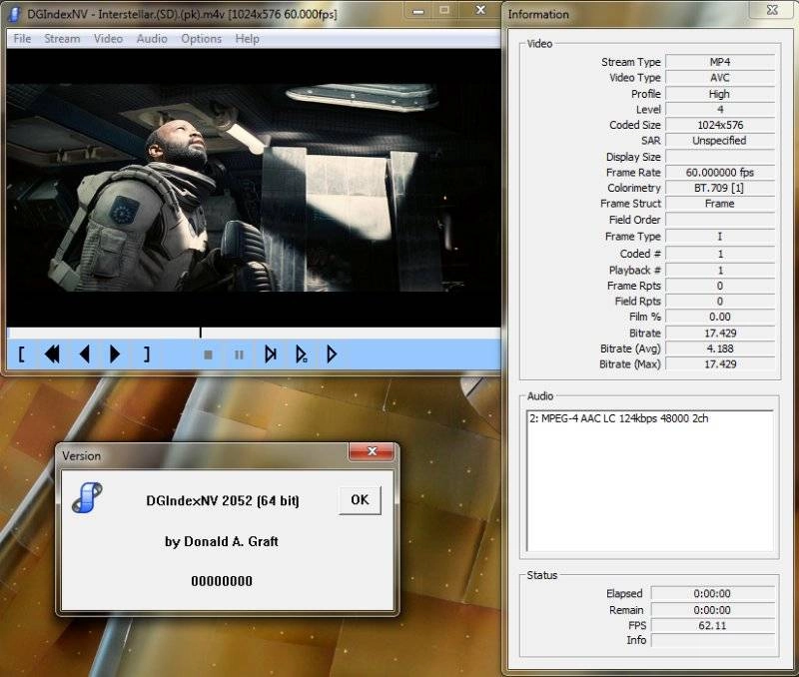Click the play icon with small square
This screenshot has height=677, width=799.
[x=302, y=354]
